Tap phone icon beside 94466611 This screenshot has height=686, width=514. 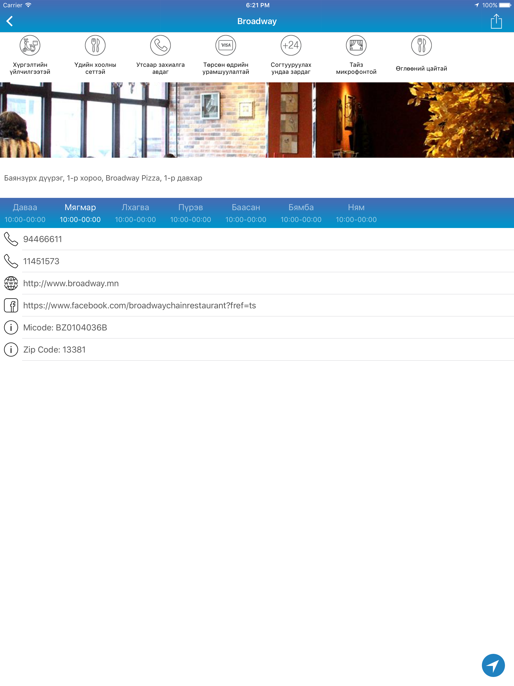point(11,239)
